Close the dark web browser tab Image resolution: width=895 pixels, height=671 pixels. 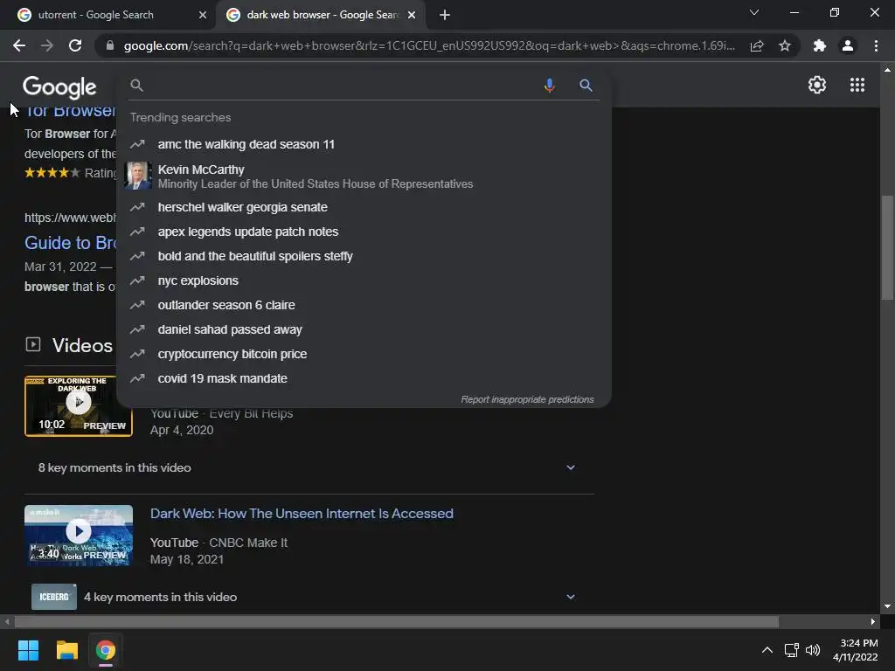pyautogui.click(x=412, y=15)
